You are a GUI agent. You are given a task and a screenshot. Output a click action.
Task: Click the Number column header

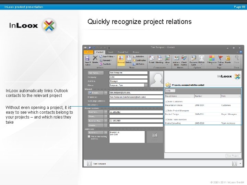click(208, 96)
